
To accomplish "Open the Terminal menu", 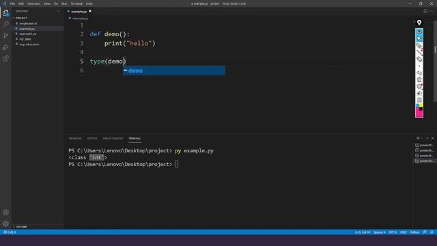I will 76,3.
